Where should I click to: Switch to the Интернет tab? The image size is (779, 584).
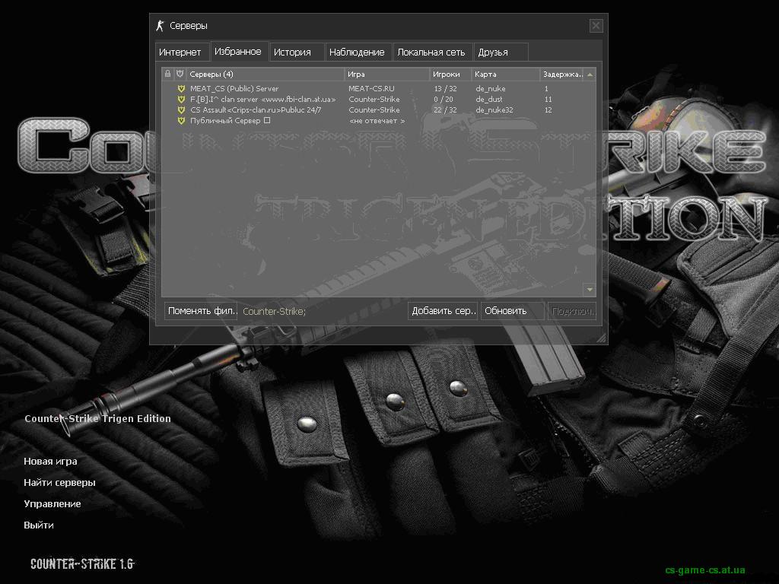pos(180,52)
